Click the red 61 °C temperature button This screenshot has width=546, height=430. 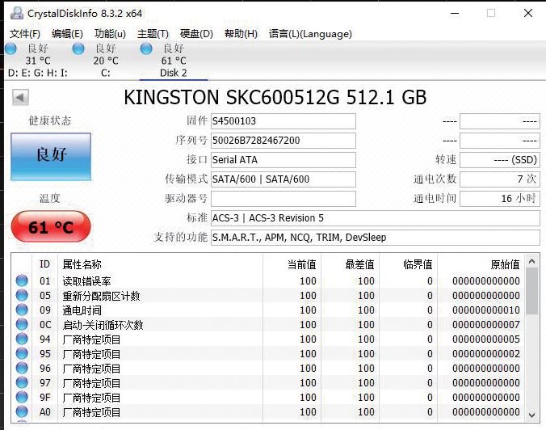coord(51,227)
